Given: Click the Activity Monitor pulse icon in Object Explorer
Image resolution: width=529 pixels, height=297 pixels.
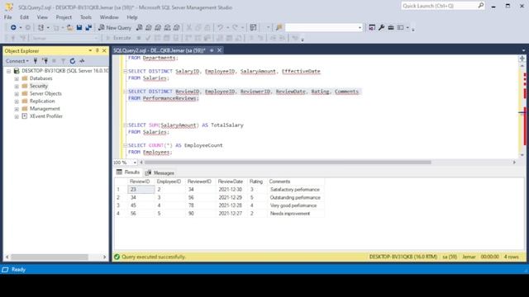Looking at the screenshot, I should coord(82,61).
